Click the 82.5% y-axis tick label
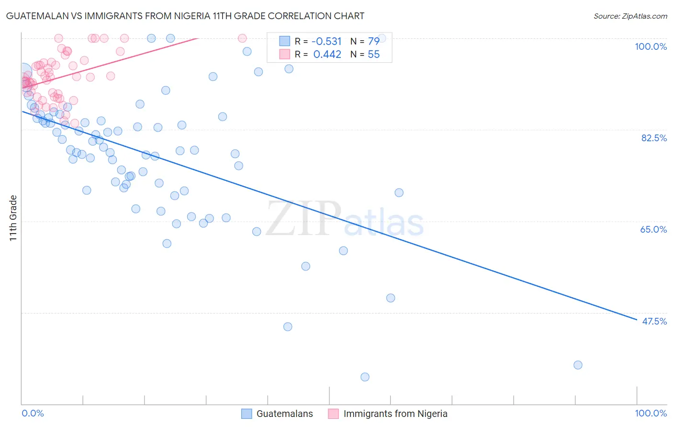673x427 pixels. 654,138
